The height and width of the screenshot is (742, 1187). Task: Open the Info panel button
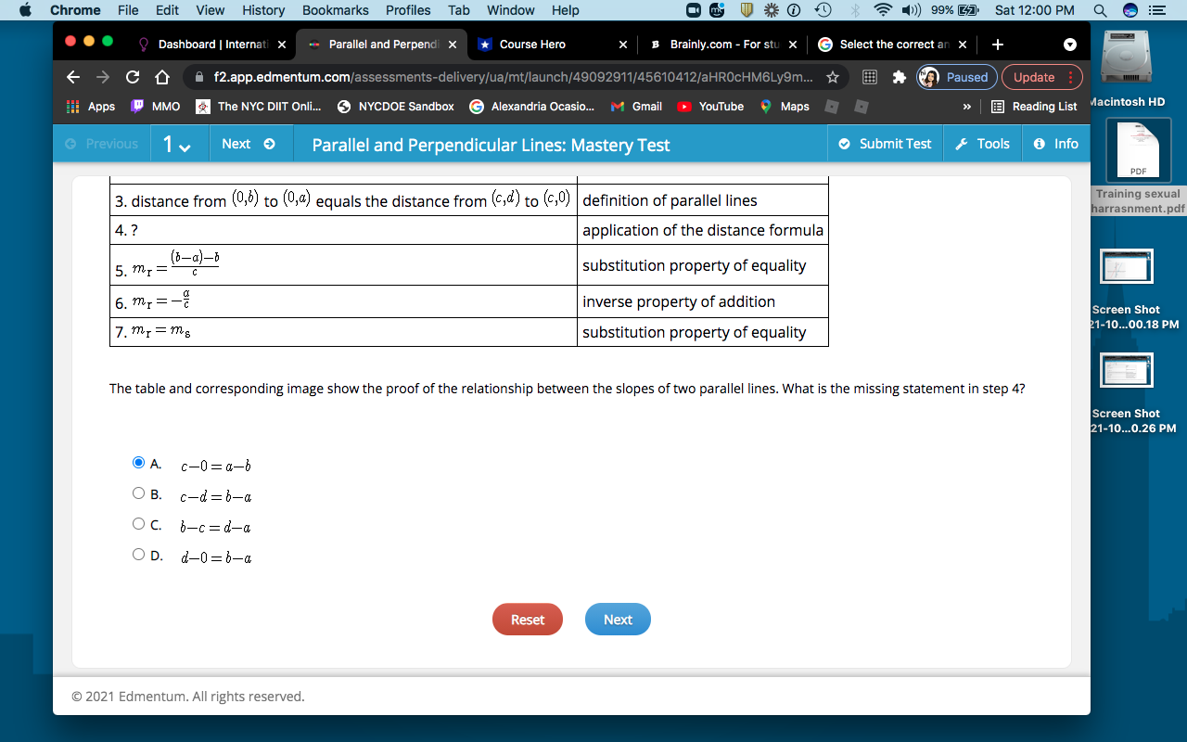pyautogui.click(x=1055, y=144)
